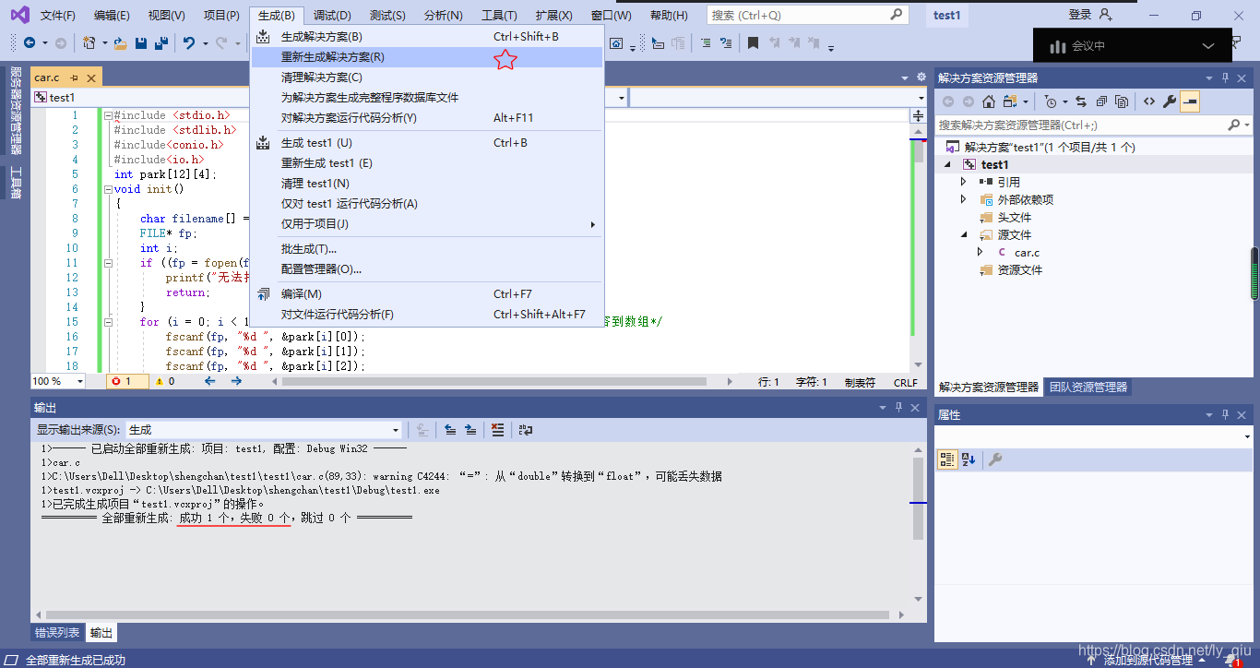Click 添加到源代码管理 in status bar

point(1147,660)
